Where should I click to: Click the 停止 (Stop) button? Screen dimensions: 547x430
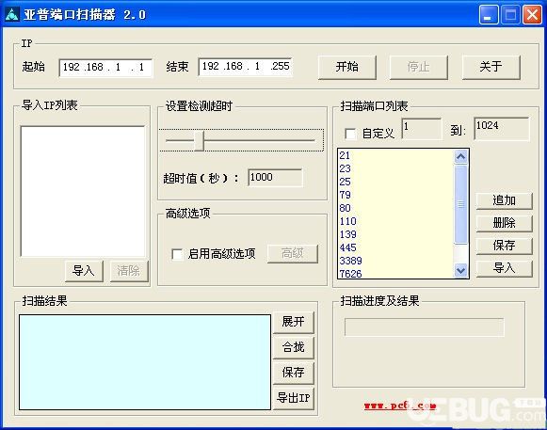click(419, 67)
